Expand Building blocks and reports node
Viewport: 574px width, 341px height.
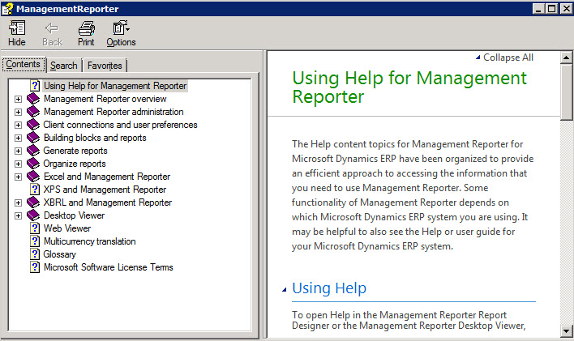coord(18,138)
